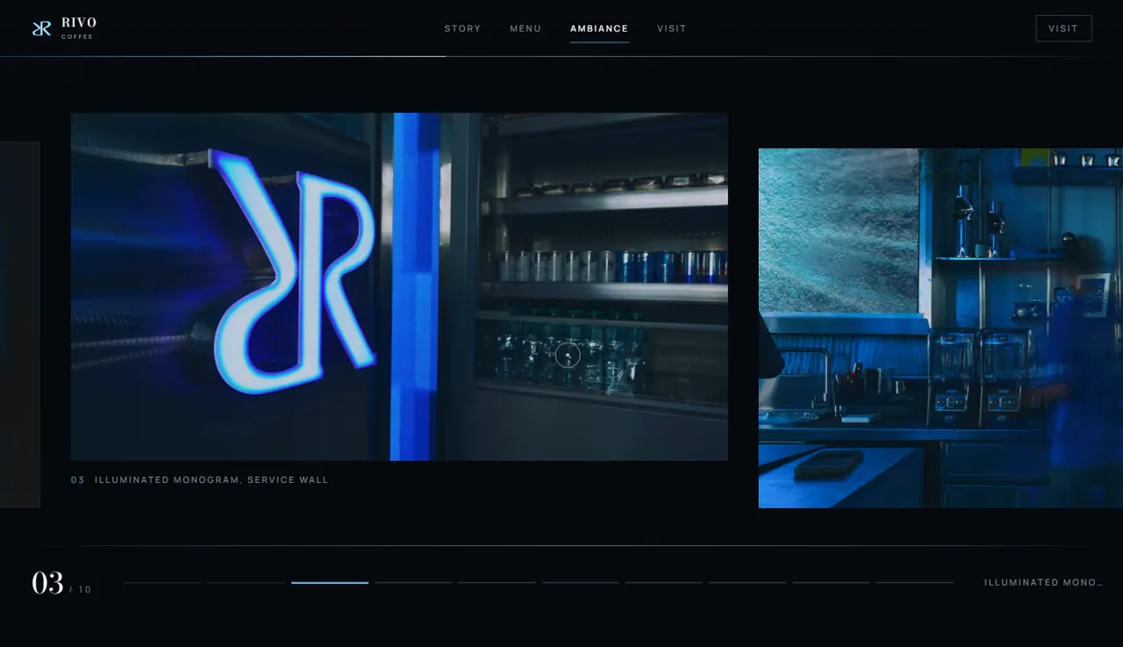Click the "03" slide counter number
Image resolution: width=1123 pixels, height=647 pixels.
(47, 583)
